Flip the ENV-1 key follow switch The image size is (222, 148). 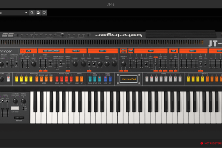click(x=201, y=64)
